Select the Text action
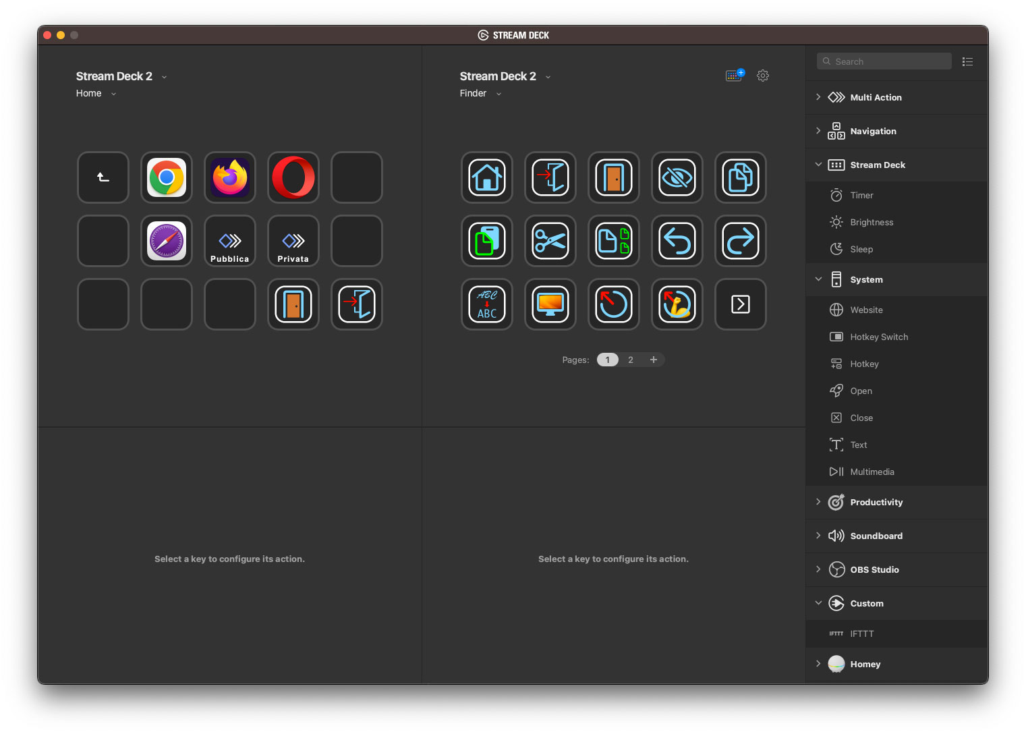The image size is (1026, 734). [x=897, y=445]
